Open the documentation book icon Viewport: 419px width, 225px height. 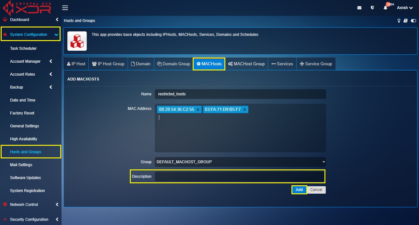pos(405,21)
